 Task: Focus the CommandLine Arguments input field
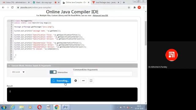tap(103, 74)
